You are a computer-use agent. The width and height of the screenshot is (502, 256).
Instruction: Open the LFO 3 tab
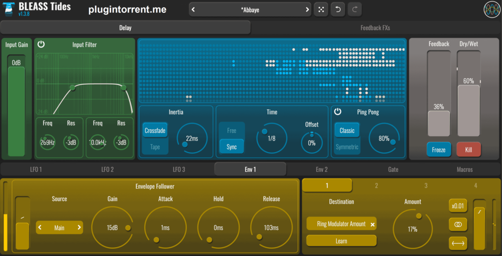pos(178,169)
